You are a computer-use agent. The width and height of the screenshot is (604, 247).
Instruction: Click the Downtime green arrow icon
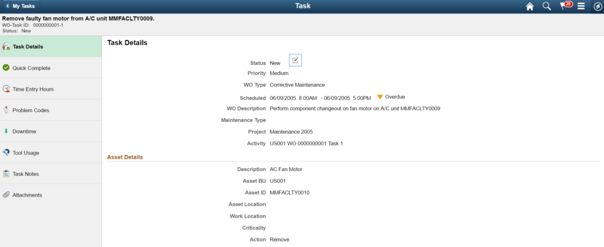click(6, 131)
